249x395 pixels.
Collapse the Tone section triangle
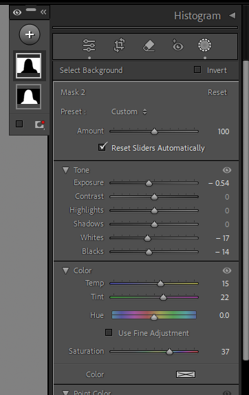click(66, 170)
